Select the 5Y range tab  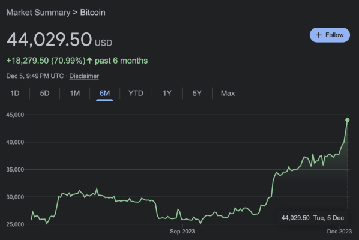coord(197,94)
